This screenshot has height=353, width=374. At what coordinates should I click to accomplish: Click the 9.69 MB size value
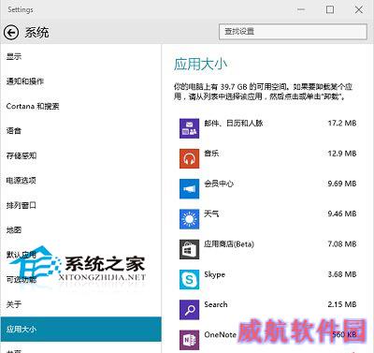tap(342, 184)
